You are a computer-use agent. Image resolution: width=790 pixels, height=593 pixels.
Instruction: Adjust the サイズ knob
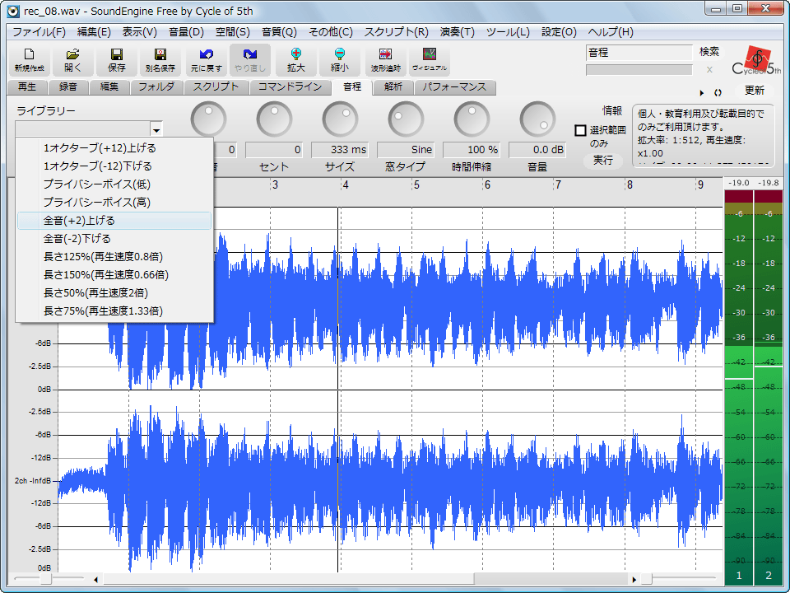(x=340, y=119)
